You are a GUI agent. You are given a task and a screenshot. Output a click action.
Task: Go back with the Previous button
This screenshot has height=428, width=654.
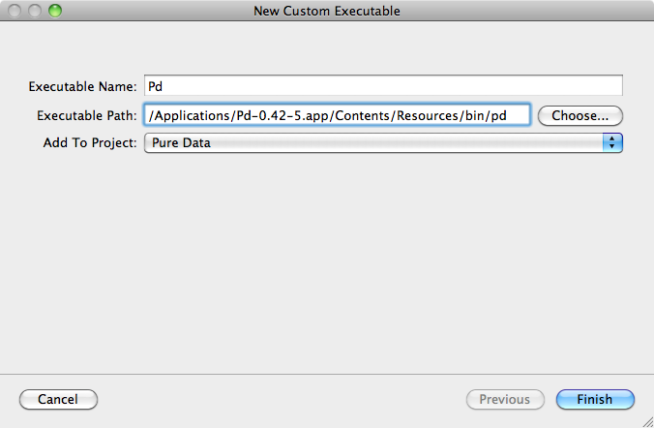(x=505, y=399)
